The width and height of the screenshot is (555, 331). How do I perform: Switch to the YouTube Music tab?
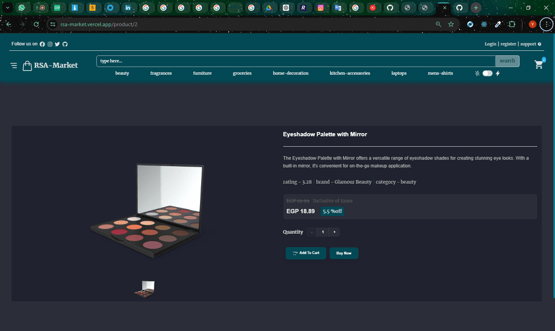373,8
